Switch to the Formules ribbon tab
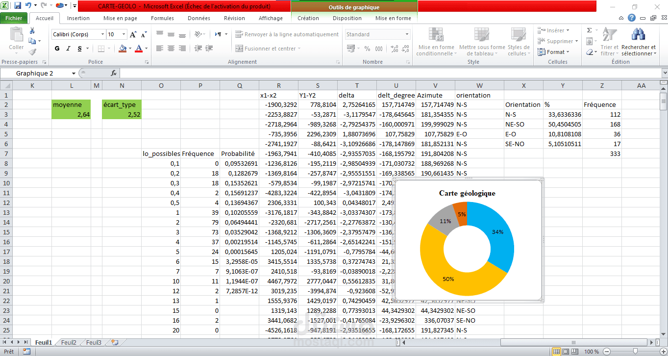Screen dimensions: 668x356 [162, 18]
